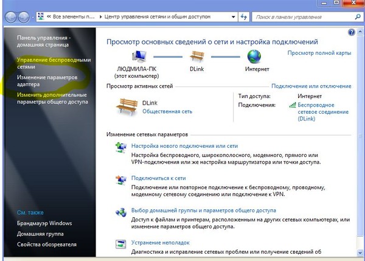
Task: Open 'Управление беспроводными сетями'
Action: [x=54, y=63]
